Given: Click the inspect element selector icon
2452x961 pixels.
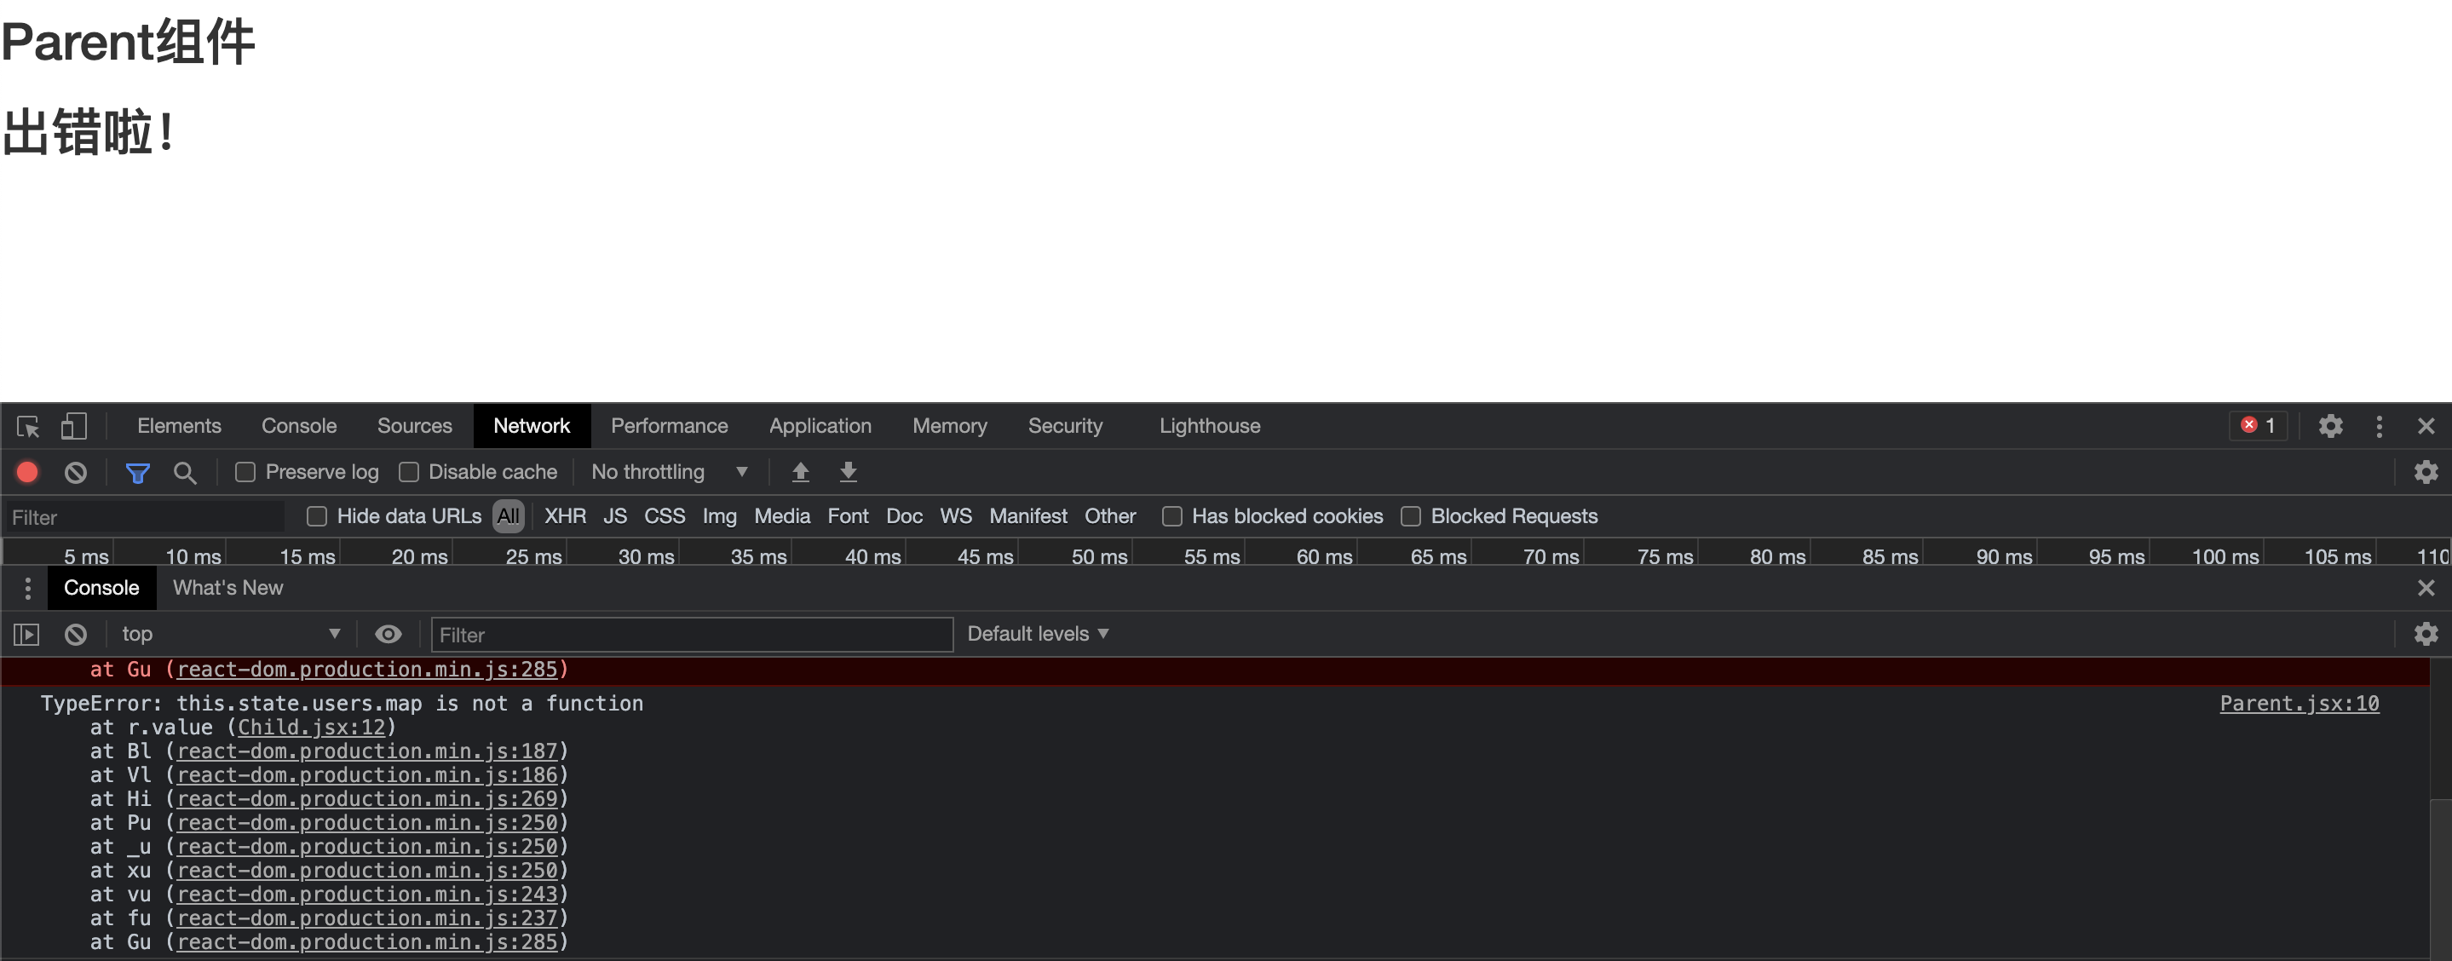Looking at the screenshot, I should tap(29, 426).
